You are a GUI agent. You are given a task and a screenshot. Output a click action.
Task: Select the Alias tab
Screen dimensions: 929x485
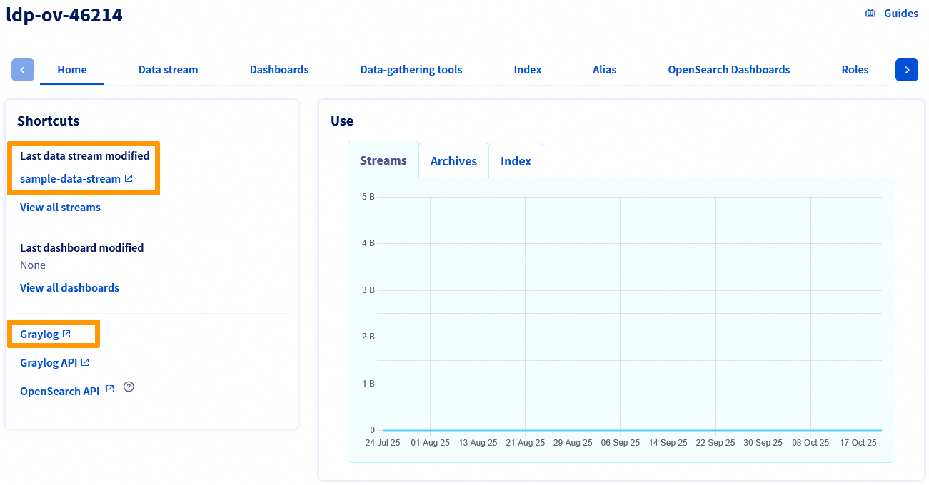(x=604, y=69)
